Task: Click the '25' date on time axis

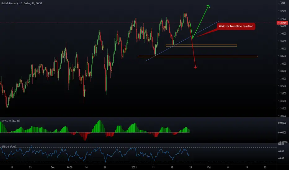Action: [191, 168]
